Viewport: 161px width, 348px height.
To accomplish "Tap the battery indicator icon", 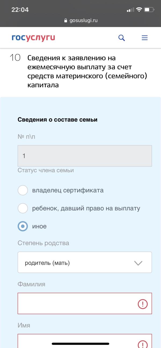I will (149, 10).
